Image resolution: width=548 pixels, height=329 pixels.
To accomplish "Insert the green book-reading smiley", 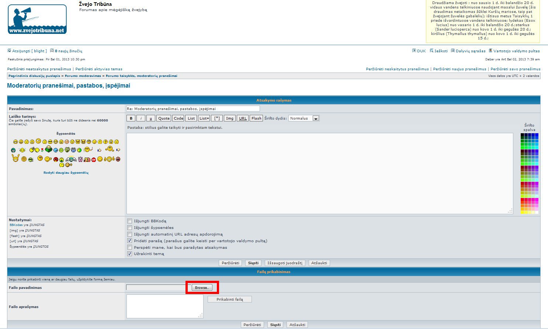I will coord(49,150).
